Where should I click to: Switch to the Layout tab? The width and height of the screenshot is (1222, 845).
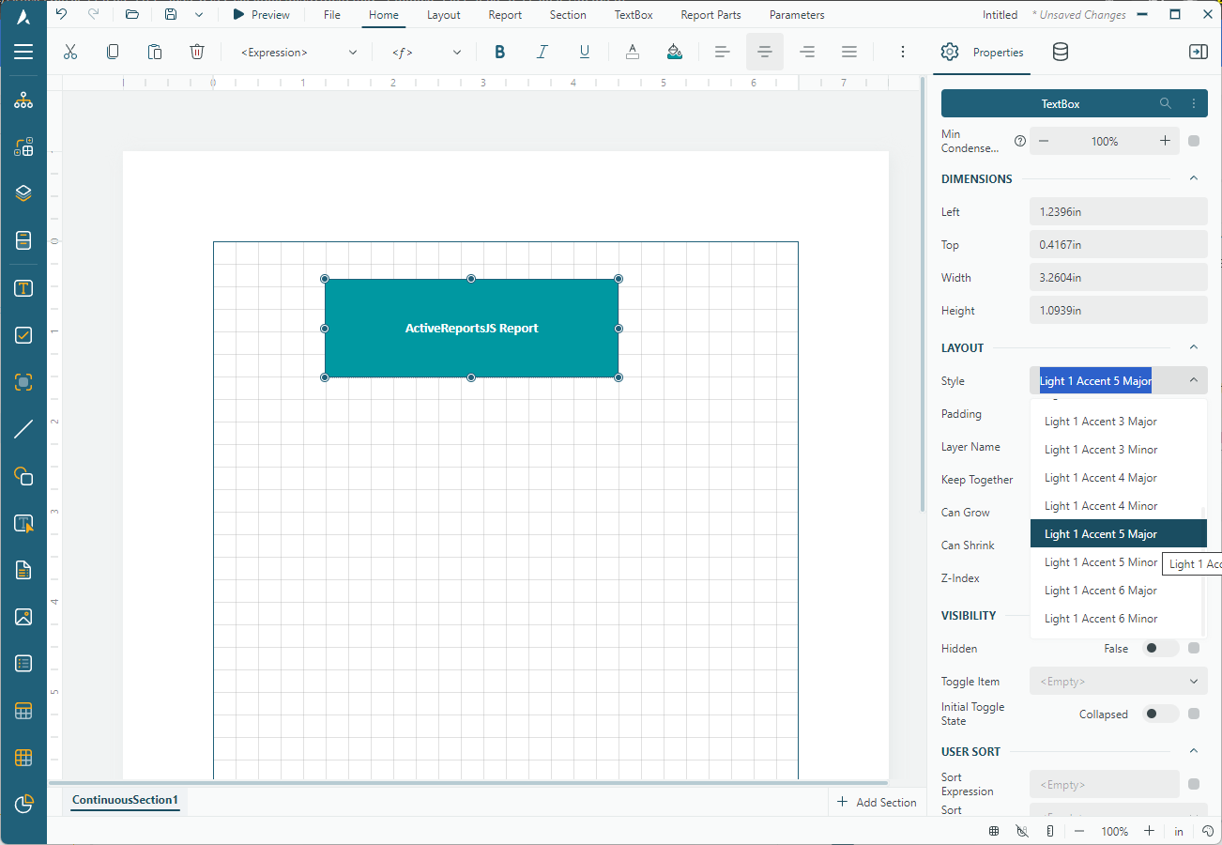pos(443,15)
